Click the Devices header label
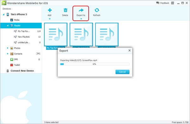 coord(7,9)
